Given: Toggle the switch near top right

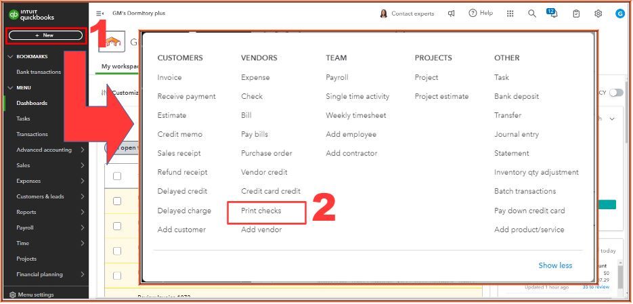Looking at the screenshot, I should tap(616, 93).
